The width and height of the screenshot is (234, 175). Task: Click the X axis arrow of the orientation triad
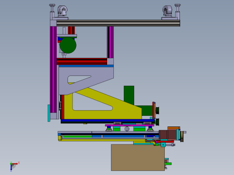[15, 164]
